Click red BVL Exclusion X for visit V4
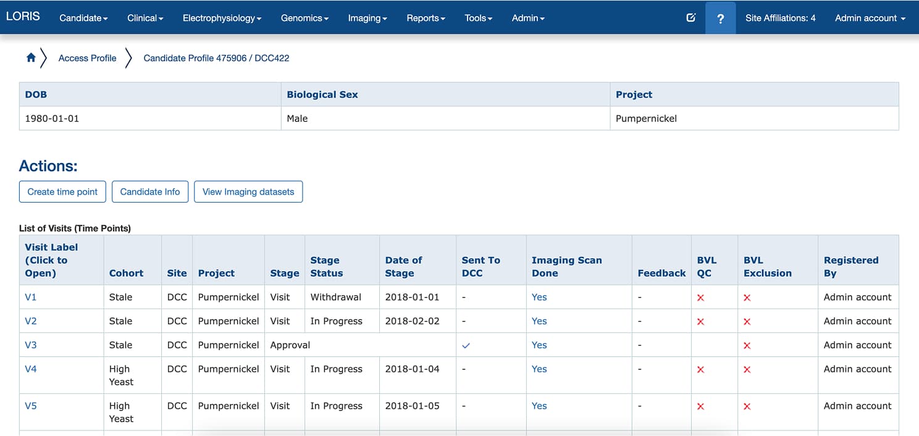 [x=747, y=369]
